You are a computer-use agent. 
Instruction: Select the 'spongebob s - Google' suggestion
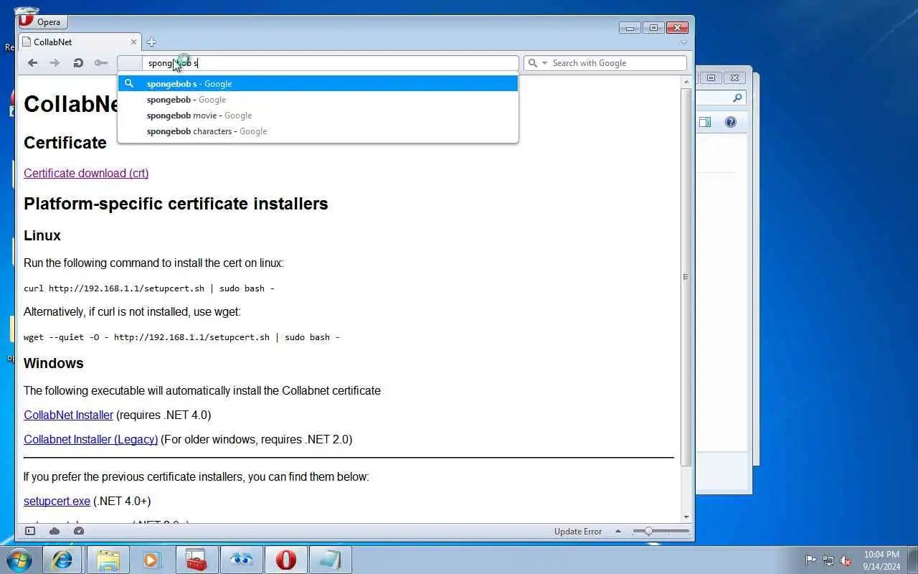(318, 83)
